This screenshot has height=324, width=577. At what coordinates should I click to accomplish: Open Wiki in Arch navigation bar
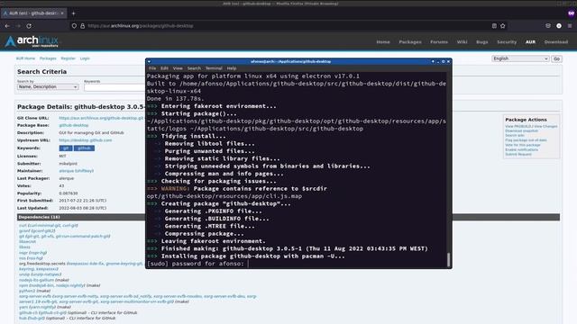(x=462, y=42)
